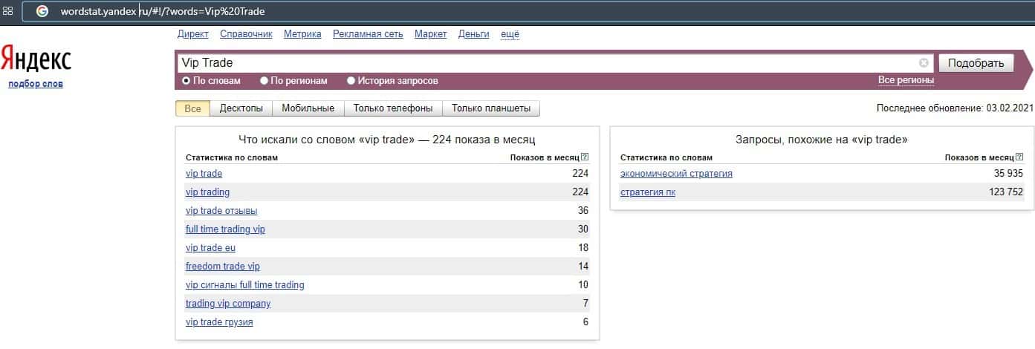Screen dimensions: 1035x349
Task: Open the Директ link
Action: pyautogui.click(x=193, y=34)
